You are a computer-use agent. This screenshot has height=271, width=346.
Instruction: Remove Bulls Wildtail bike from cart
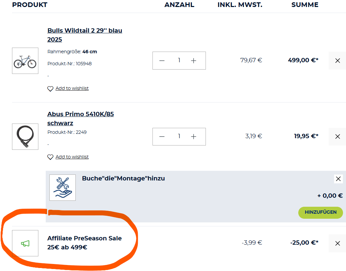[337, 61]
